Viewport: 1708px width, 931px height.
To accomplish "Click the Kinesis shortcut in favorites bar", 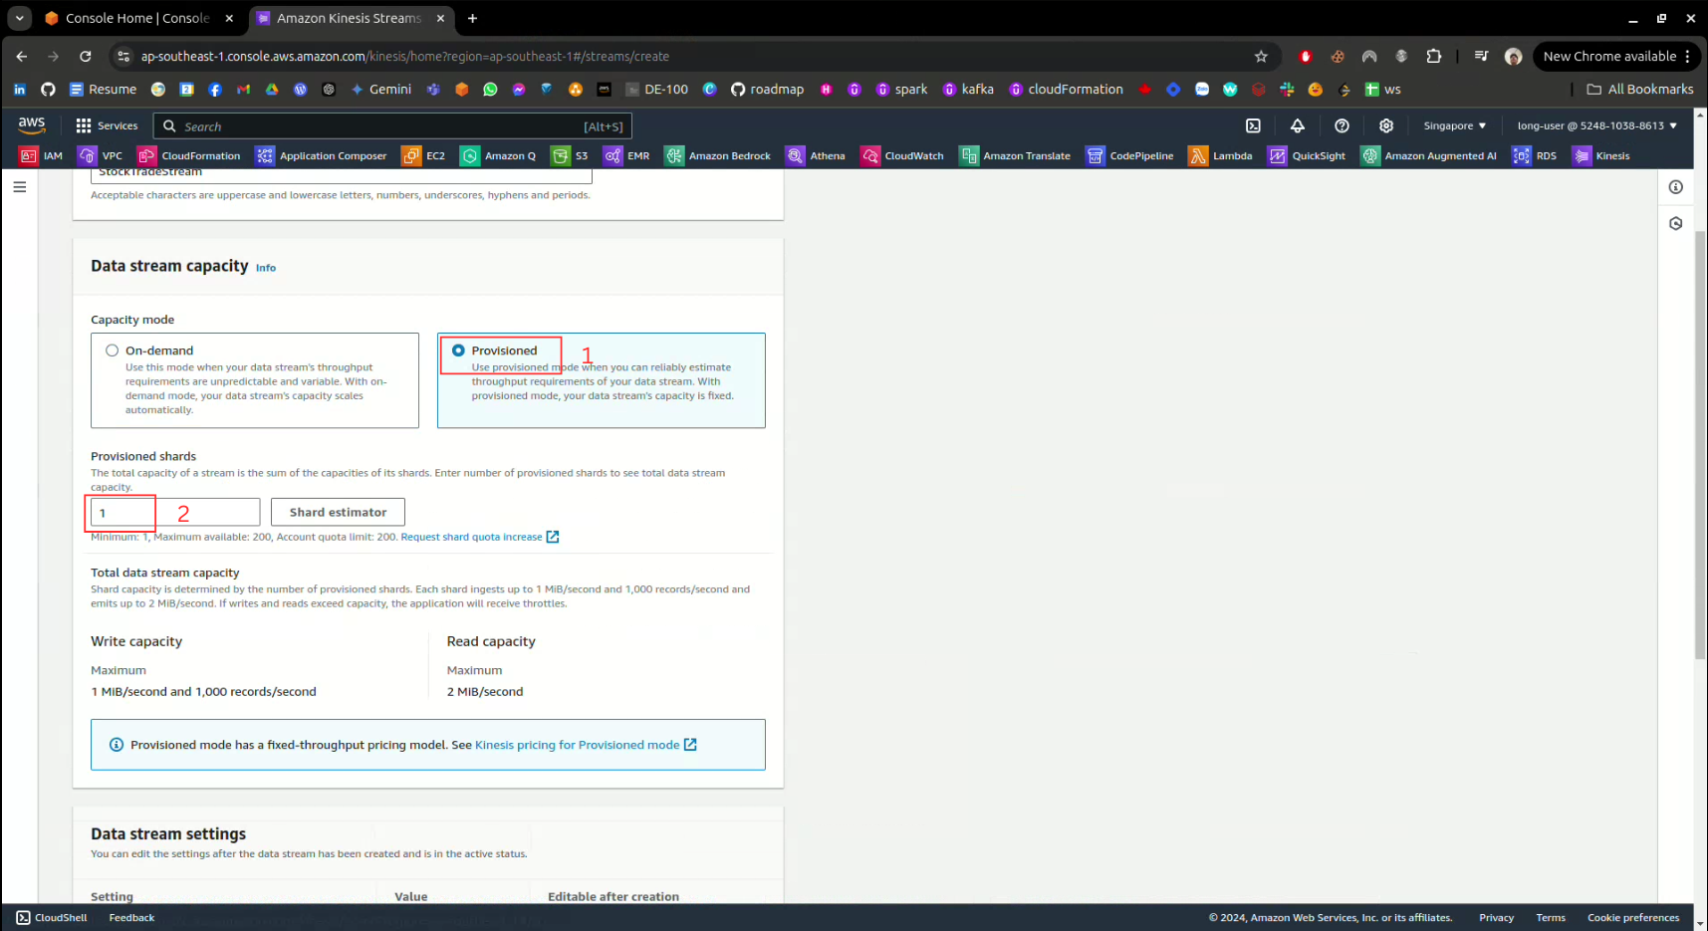I will click(x=1600, y=156).
